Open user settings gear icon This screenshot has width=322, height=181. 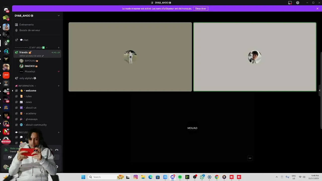[57, 167]
